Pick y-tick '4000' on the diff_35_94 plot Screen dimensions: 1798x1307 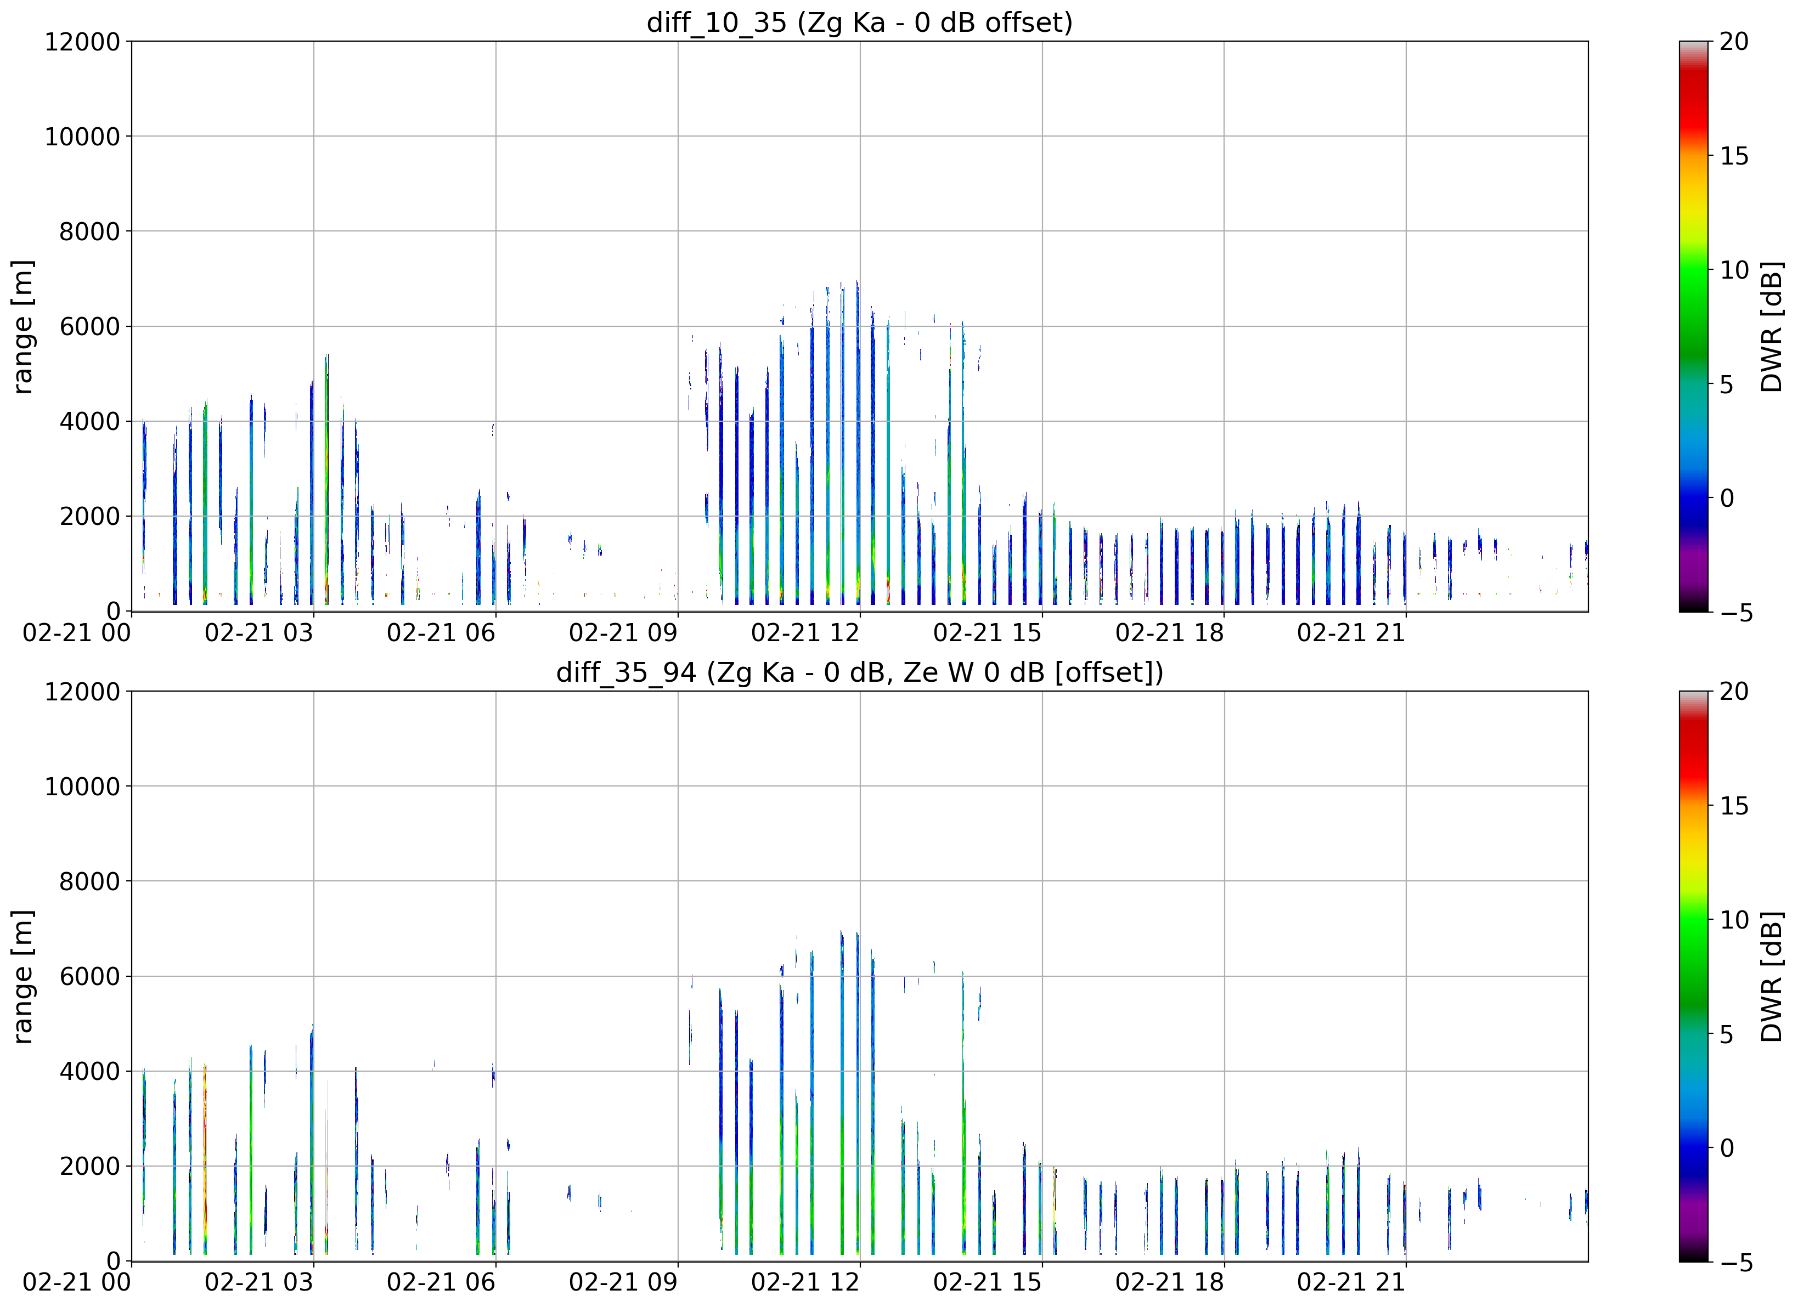coord(89,1072)
